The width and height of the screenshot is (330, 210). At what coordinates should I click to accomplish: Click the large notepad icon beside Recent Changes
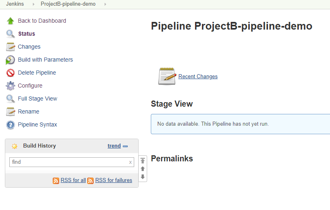[167, 76]
